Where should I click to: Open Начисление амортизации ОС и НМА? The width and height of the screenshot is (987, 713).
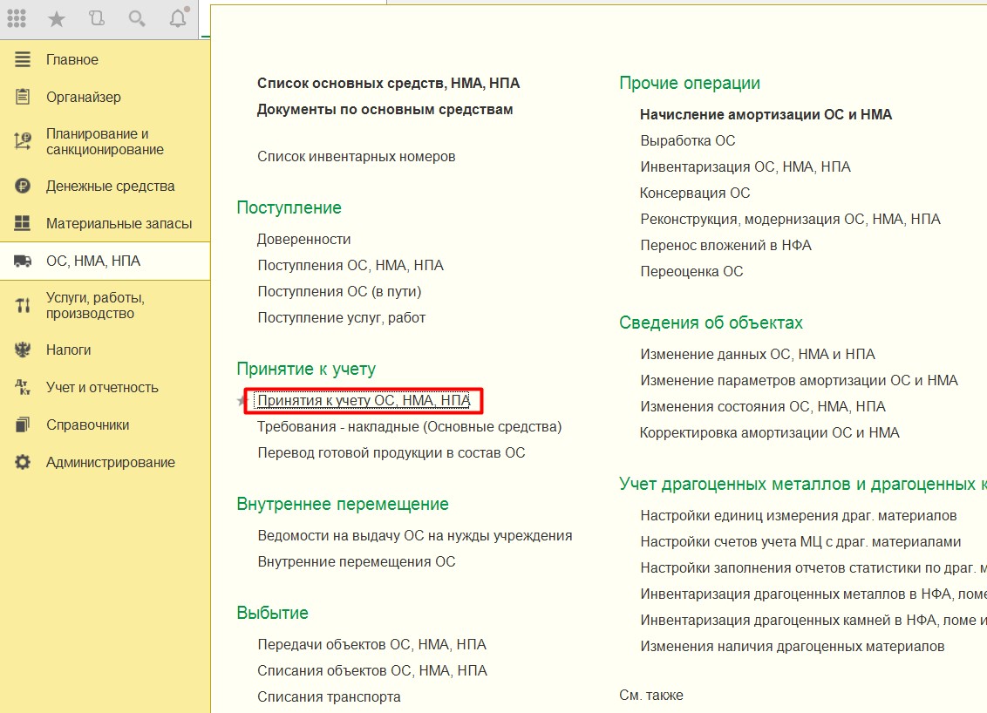766,114
